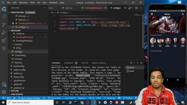Viewport: 187px width, 105px height.
Task: Maximize the terminal panel size
Action: (138, 63)
